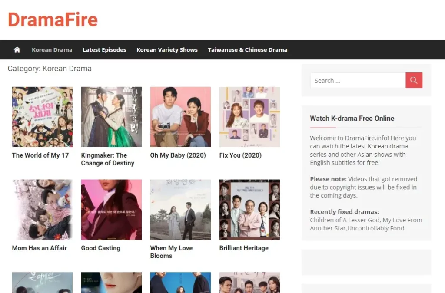Click Kingmaker: The Change of Destiny title

[x=108, y=159]
